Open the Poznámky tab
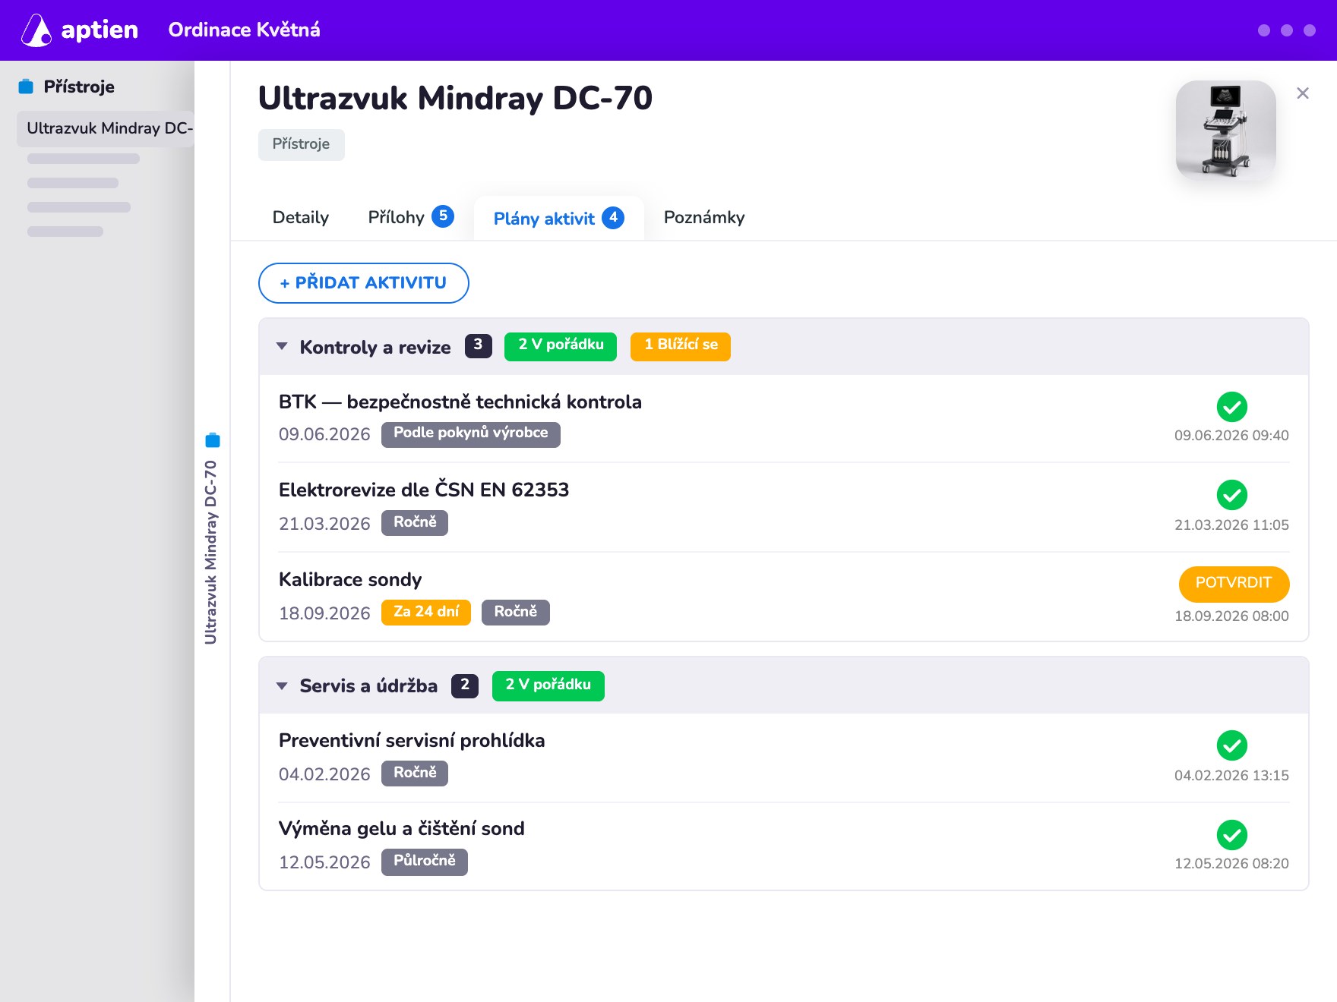Screen dimensions: 1337x1002 [x=704, y=218]
